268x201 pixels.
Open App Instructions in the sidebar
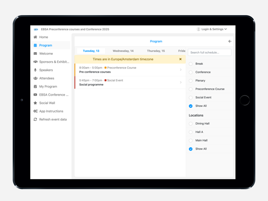pos(51,111)
